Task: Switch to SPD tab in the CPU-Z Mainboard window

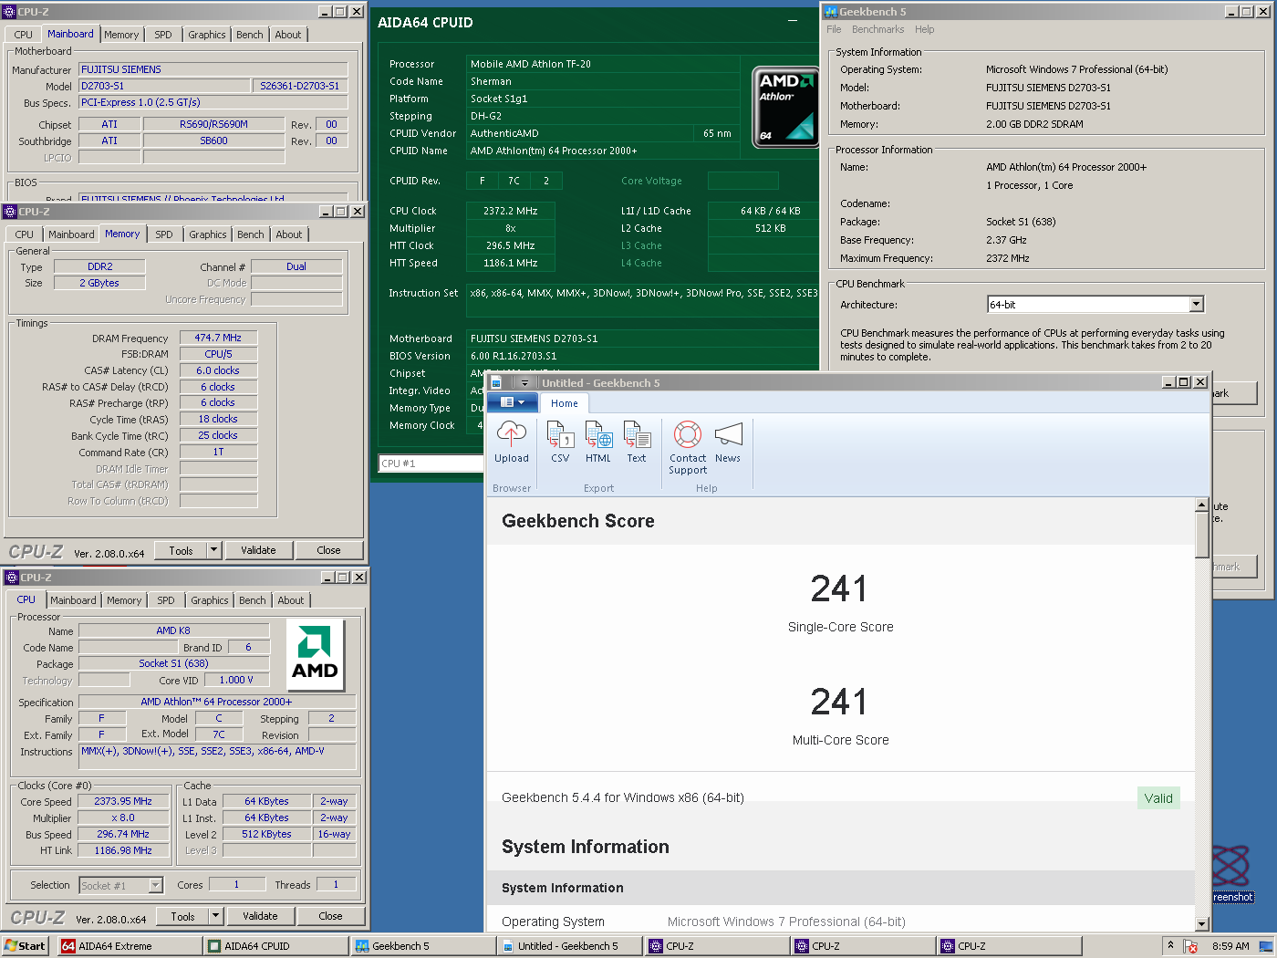Action: tap(163, 35)
